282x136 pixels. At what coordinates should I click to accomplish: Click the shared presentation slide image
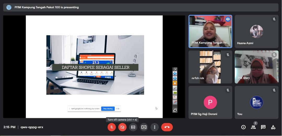click(x=95, y=65)
